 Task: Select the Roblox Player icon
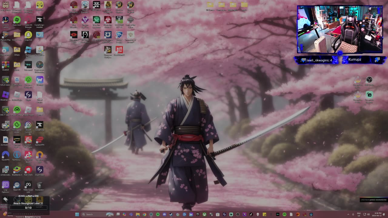click(28, 111)
